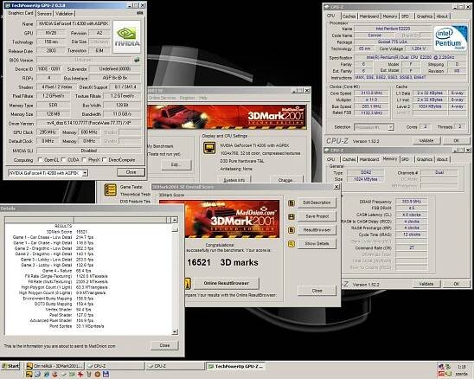The width and height of the screenshot is (474, 379).
Task: Click the Save Project button
Action: pos(317,216)
